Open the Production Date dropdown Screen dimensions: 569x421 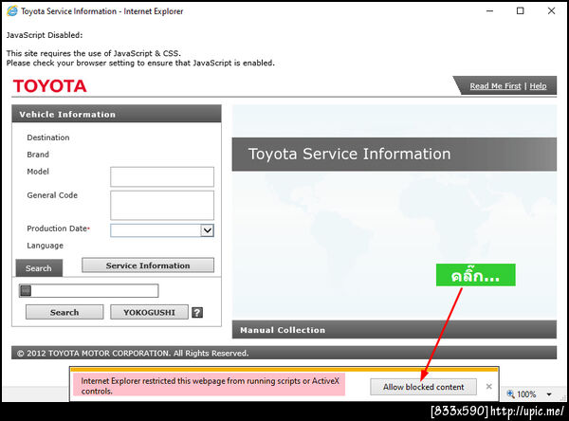coord(207,230)
